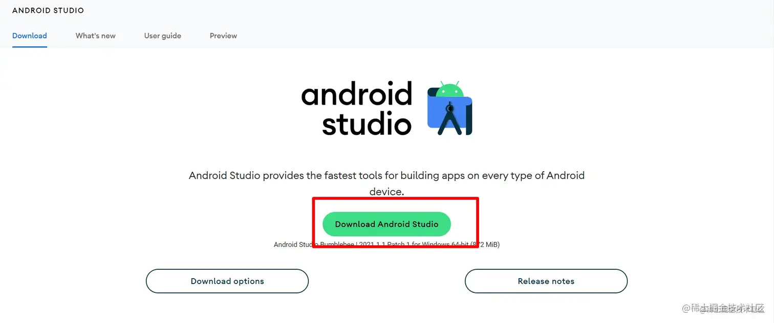Click the word "device." in description
Image resolution: width=774 pixels, height=323 pixels.
pos(386,192)
